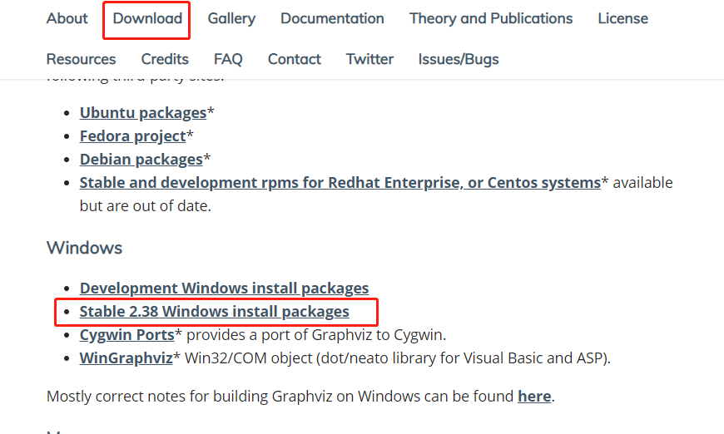The height and width of the screenshot is (434, 724).
Task: Open the About page
Action: coord(67,18)
